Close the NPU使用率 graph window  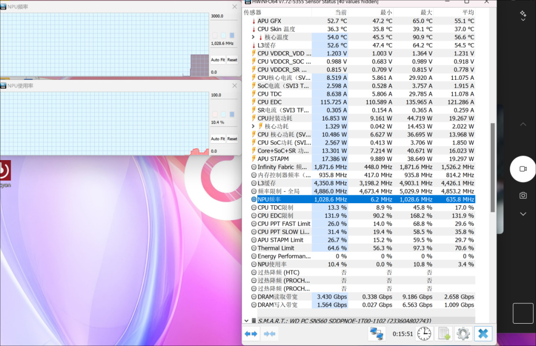[234, 86]
